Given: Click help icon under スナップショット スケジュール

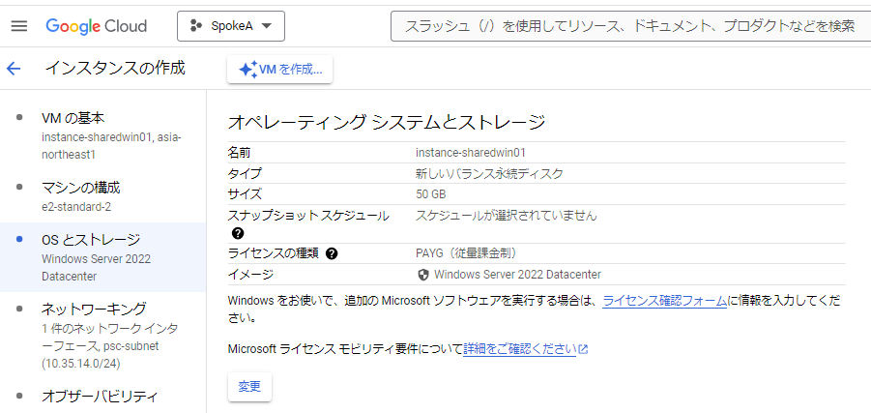Looking at the screenshot, I should pos(238,233).
